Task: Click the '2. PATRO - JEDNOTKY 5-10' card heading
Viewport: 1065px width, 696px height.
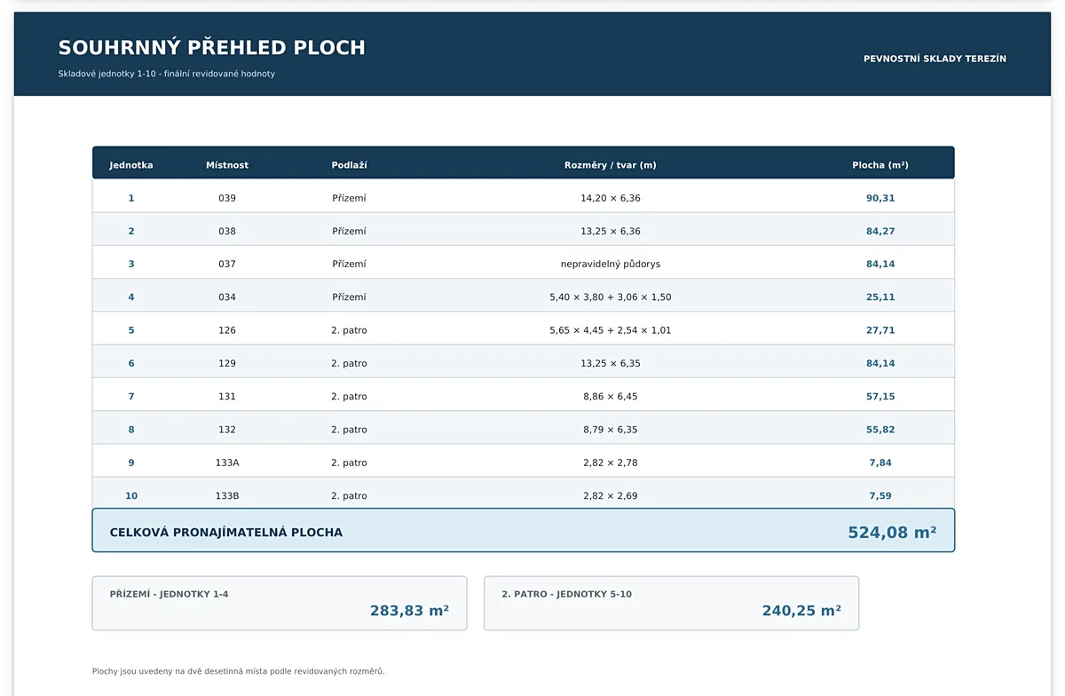Action: [567, 594]
